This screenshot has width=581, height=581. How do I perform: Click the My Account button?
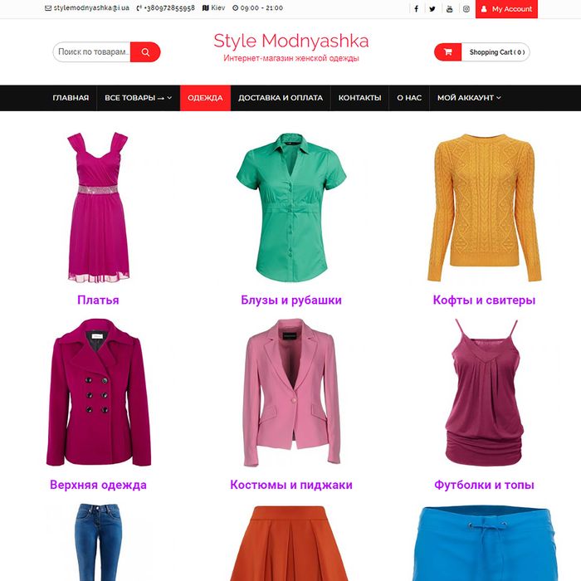tap(506, 9)
